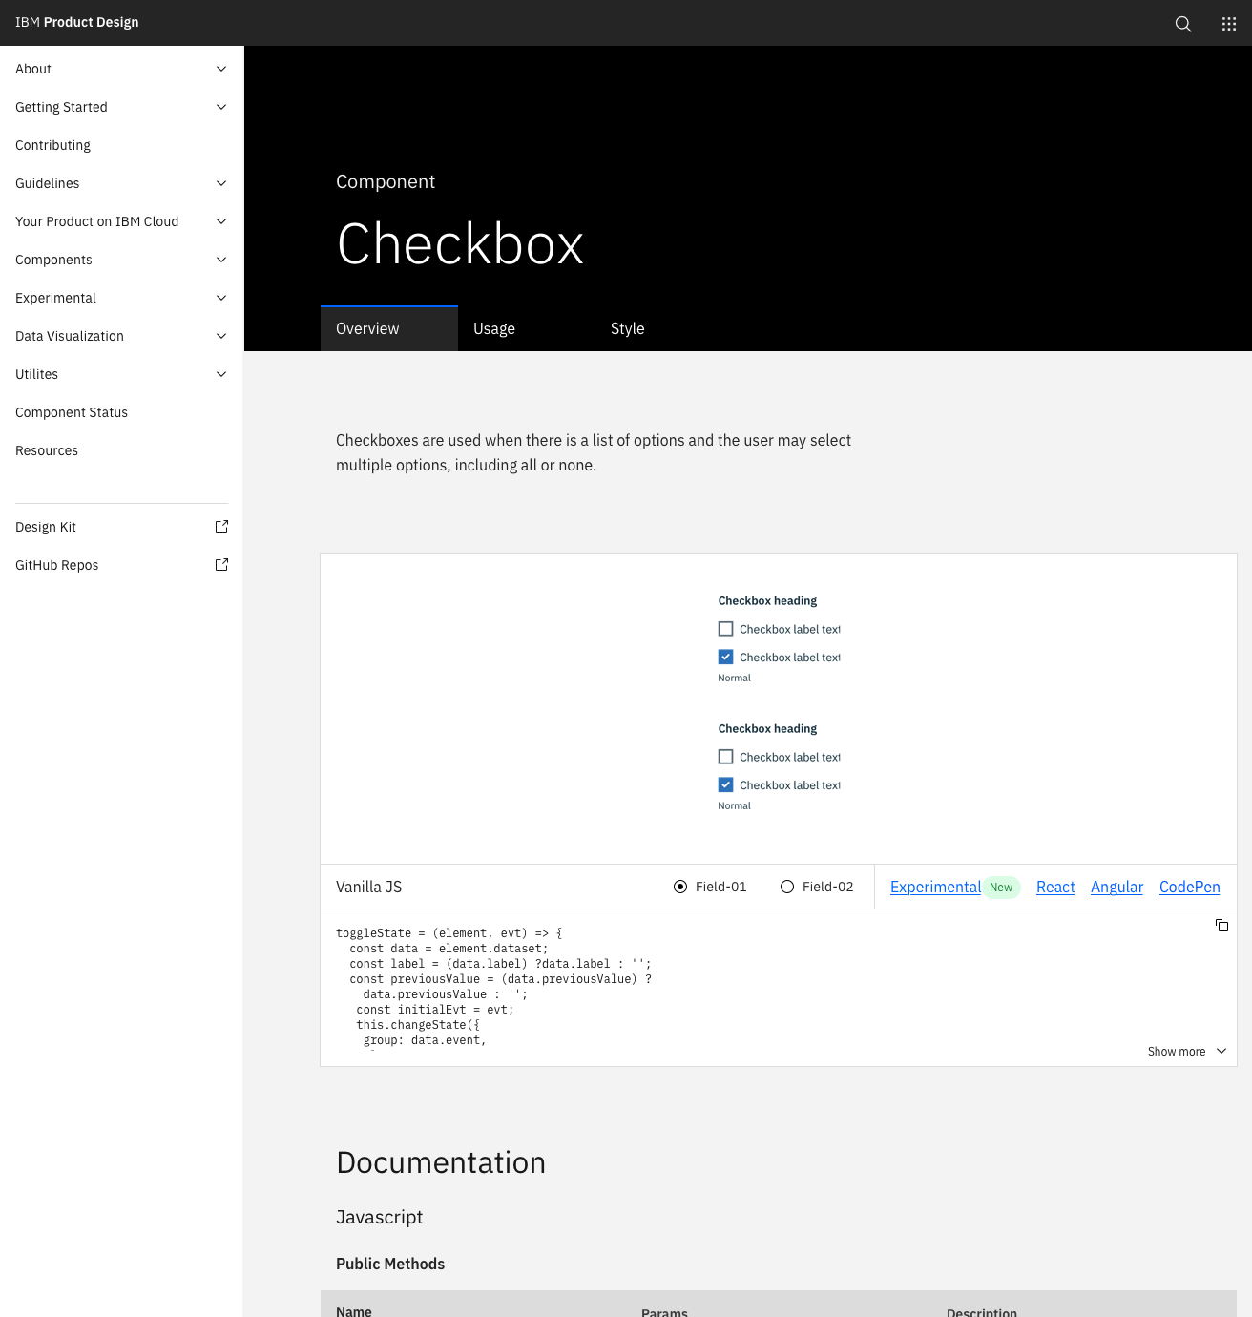Expand the Data Visualization menu
Image resolution: width=1252 pixels, height=1317 pixels.
click(x=221, y=336)
